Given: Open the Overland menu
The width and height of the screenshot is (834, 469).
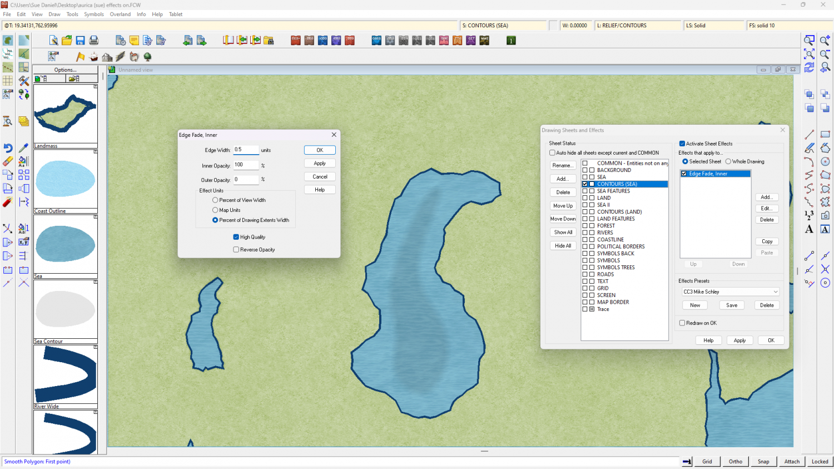Looking at the screenshot, I should pos(120,14).
